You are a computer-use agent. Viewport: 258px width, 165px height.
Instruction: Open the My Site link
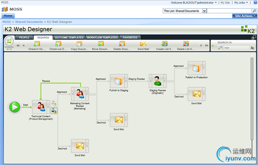coord(225,3)
